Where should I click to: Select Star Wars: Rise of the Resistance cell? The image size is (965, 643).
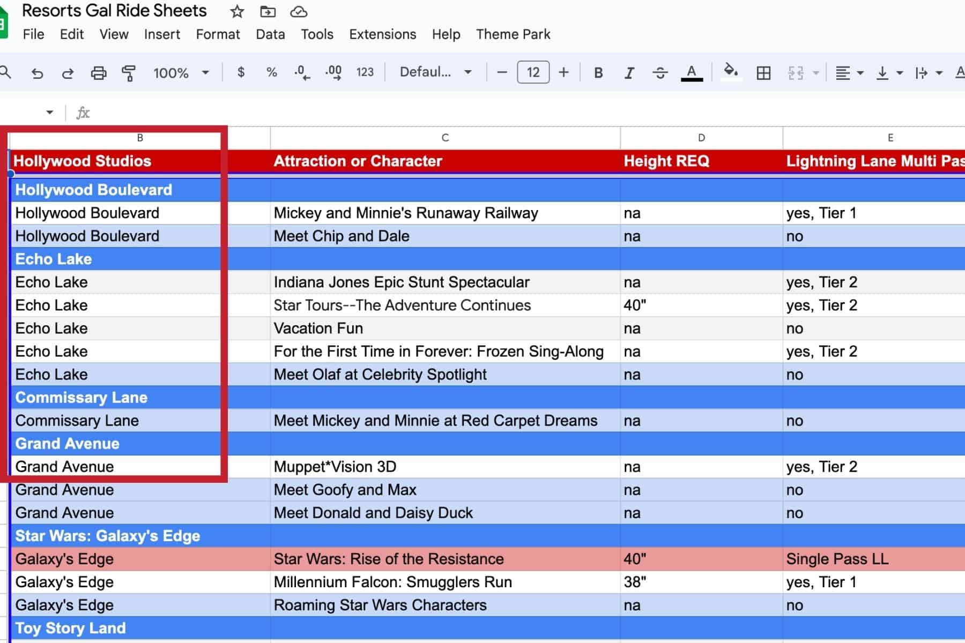coord(445,559)
